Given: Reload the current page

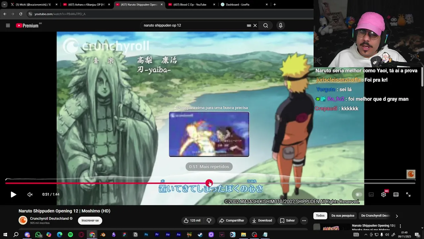Looking at the screenshot, I should pos(21,14).
